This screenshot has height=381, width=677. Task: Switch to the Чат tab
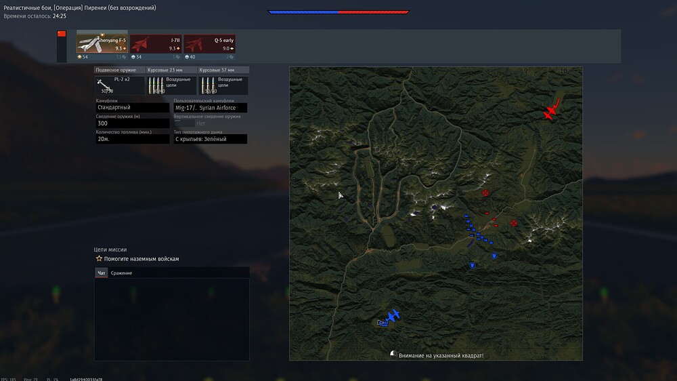coord(101,273)
